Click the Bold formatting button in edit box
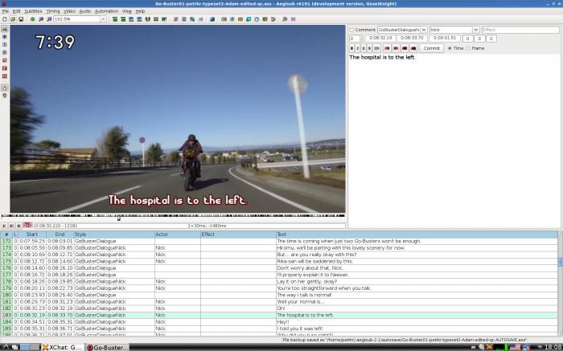Image resolution: width=563 pixels, height=351 pixels. pos(352,48)
